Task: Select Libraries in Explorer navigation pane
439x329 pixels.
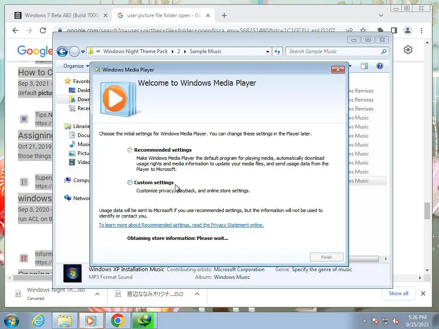Action: click(x=77, y=126)
